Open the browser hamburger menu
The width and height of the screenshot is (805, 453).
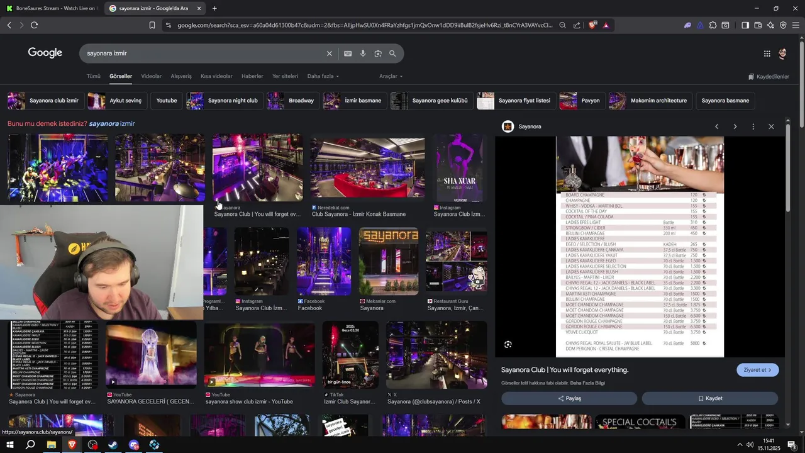796,25
